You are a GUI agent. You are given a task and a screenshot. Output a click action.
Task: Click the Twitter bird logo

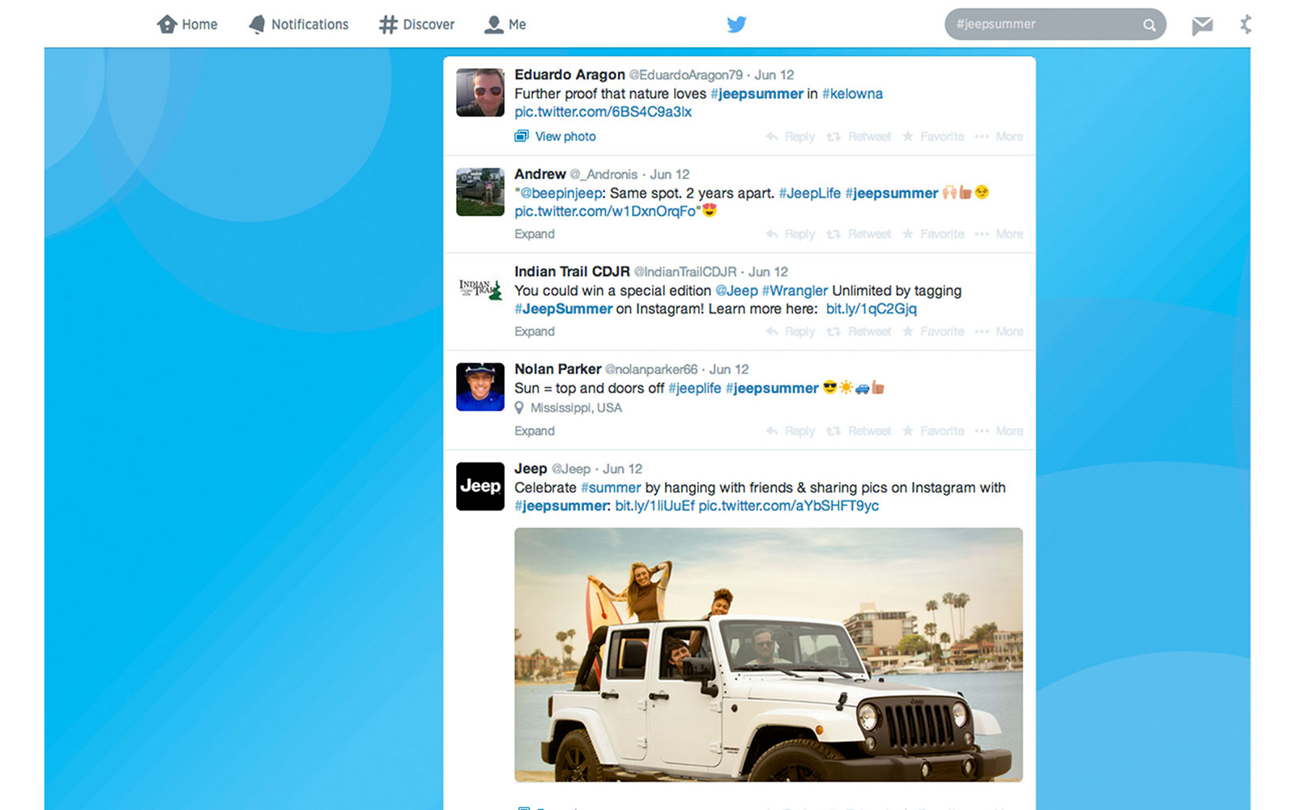point(736,24)
